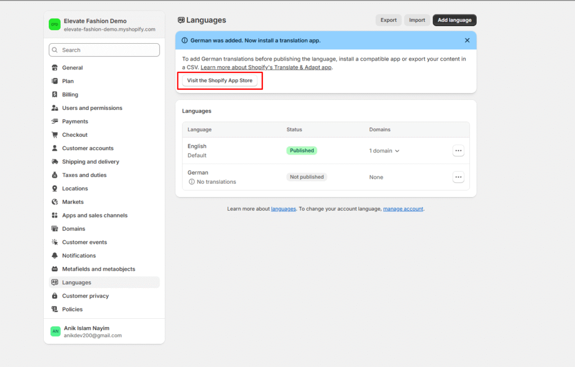The height and width of the screenshot is (367, 575).
Task: Open the manage account link
Action: click(403, 208)
